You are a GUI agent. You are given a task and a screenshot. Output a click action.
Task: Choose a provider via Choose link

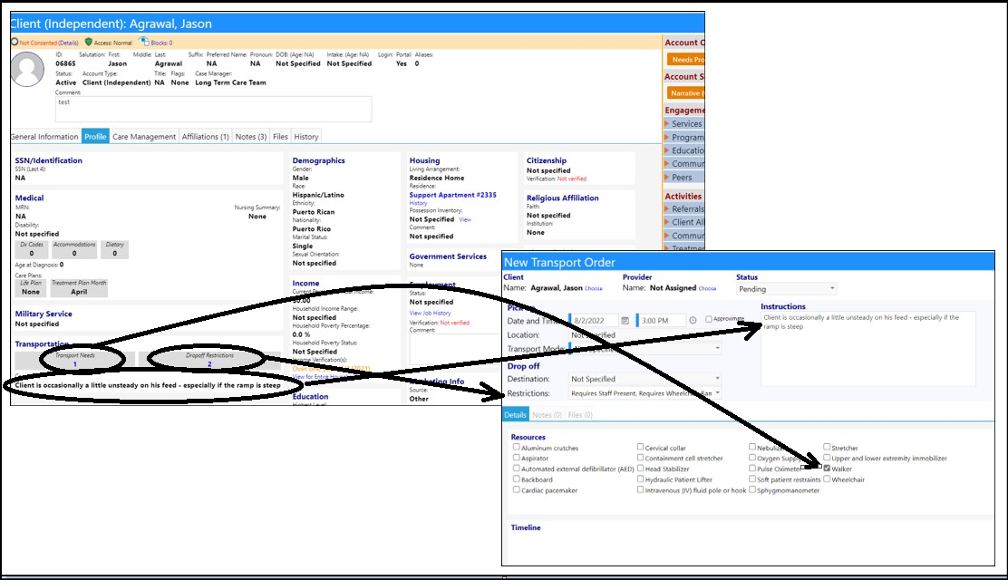tap(707, 289)
